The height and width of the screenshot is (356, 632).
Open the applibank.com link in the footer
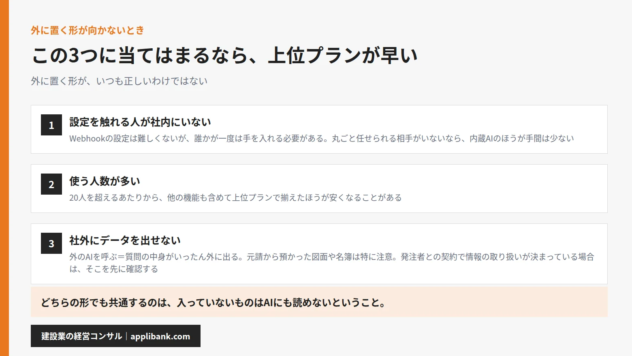160,336
